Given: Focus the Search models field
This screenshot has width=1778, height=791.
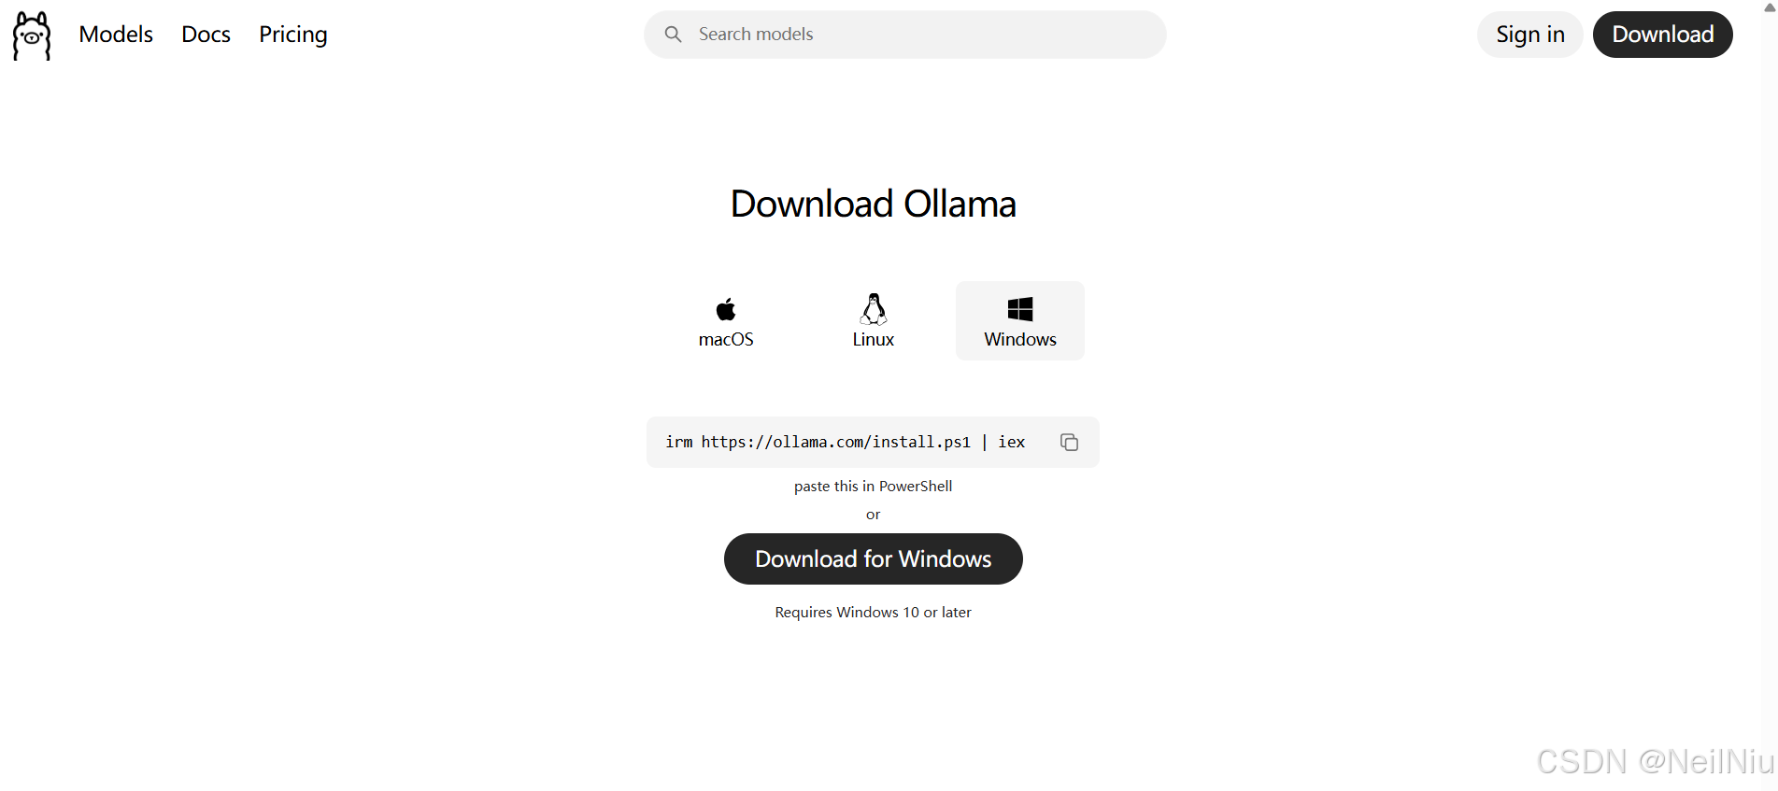Looking at the screenshot, I should (x=904, y=35).
